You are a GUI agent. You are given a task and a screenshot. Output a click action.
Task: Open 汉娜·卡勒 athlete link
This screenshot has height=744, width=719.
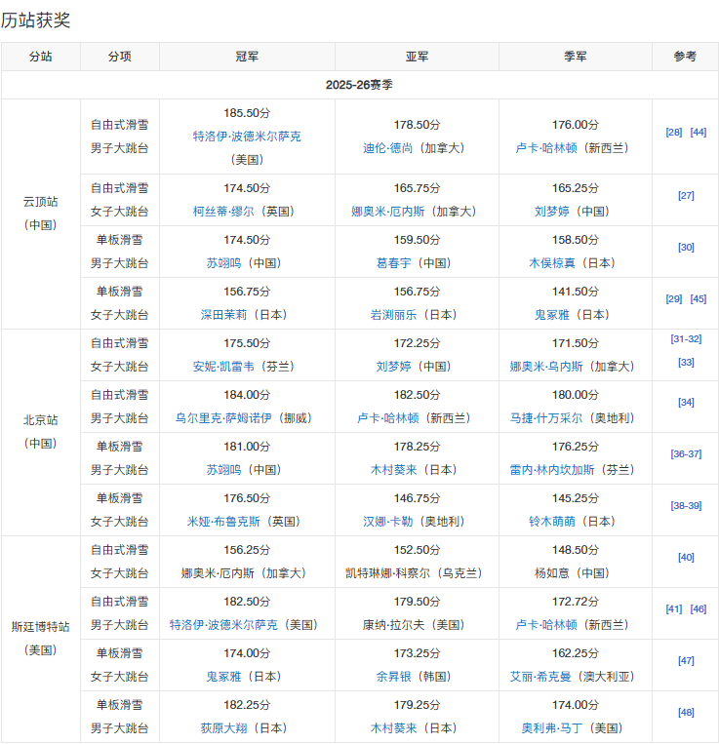point(387,522)
